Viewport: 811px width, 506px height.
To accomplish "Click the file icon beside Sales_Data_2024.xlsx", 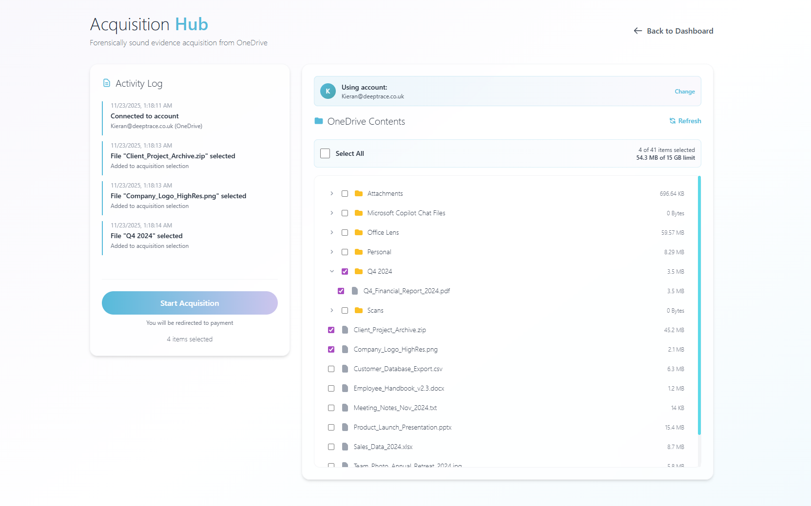I will (x=345, y=447).
